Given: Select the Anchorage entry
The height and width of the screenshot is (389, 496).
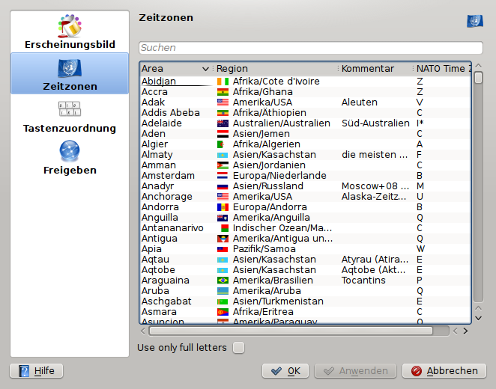Looking at the screenshot, I should (166, 197).
